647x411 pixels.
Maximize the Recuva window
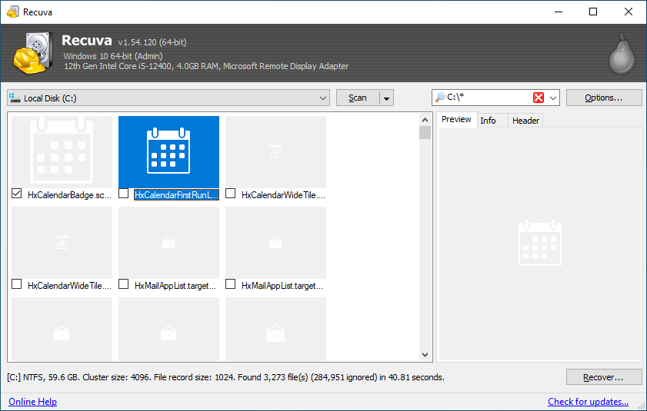tap(593, 12)
